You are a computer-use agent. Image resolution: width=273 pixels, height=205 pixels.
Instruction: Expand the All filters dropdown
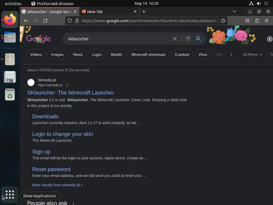252,54
